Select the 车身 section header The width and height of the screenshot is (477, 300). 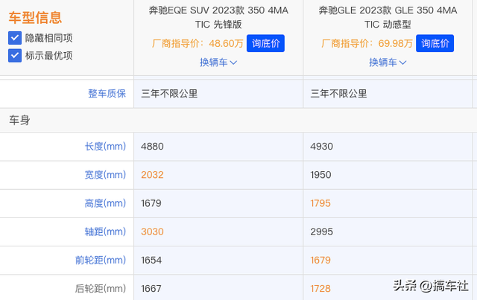click(x=20, y=120)
